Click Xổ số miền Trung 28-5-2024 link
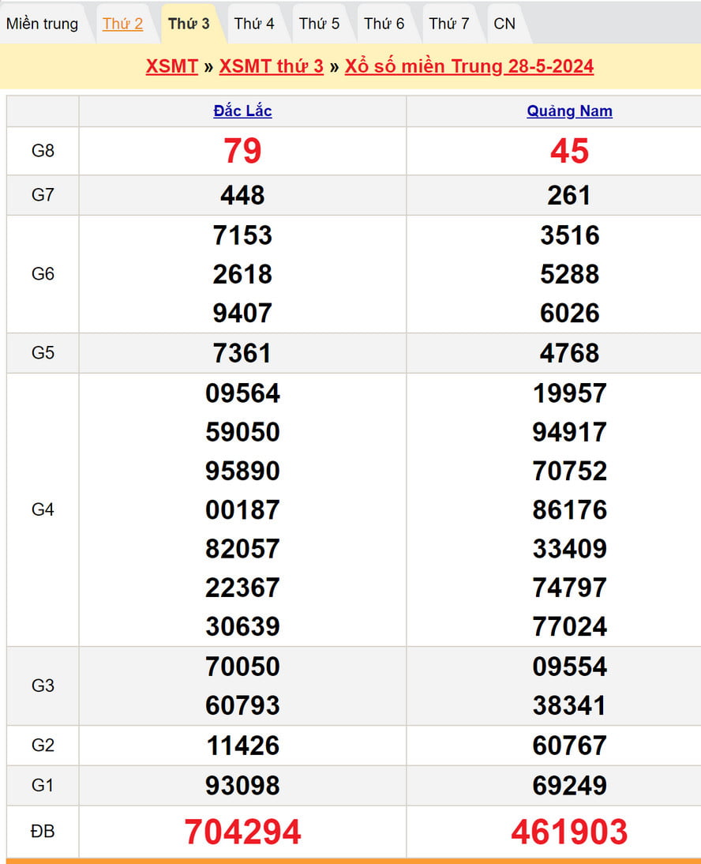The width and height of the screenshot is (701, 864). pos(469,66)
